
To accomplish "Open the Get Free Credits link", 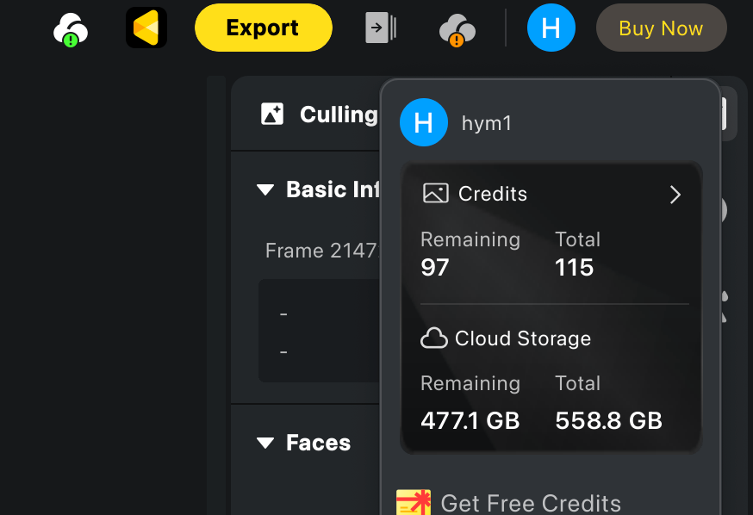I will coord(530,503).
